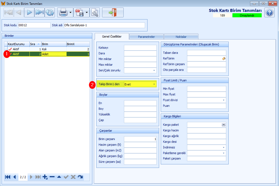Jump to last record toolbar button

click(x=40, y=12)
